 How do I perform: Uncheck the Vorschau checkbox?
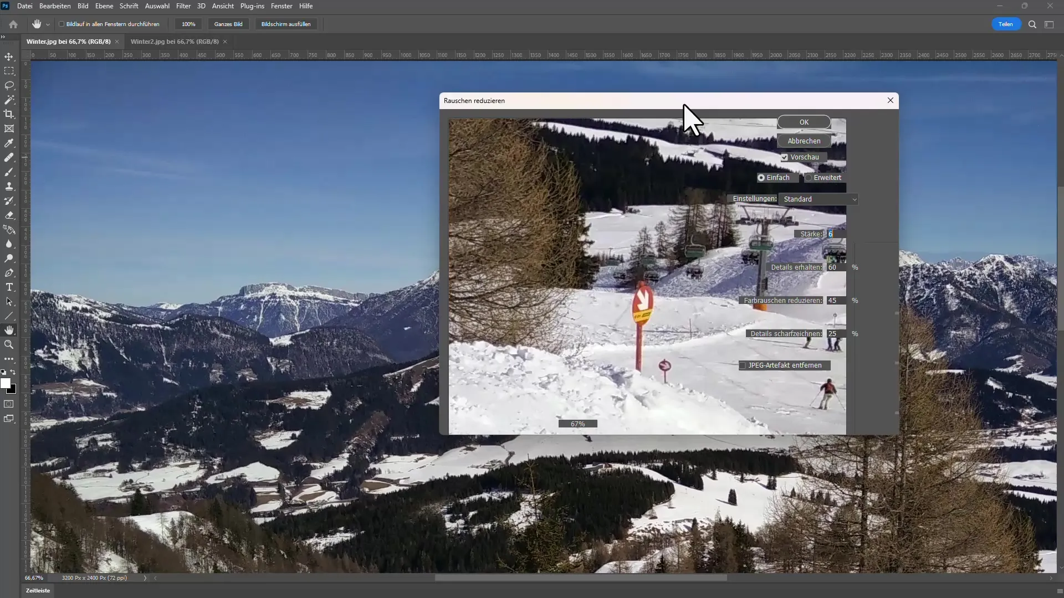click(x=785, y=157)
